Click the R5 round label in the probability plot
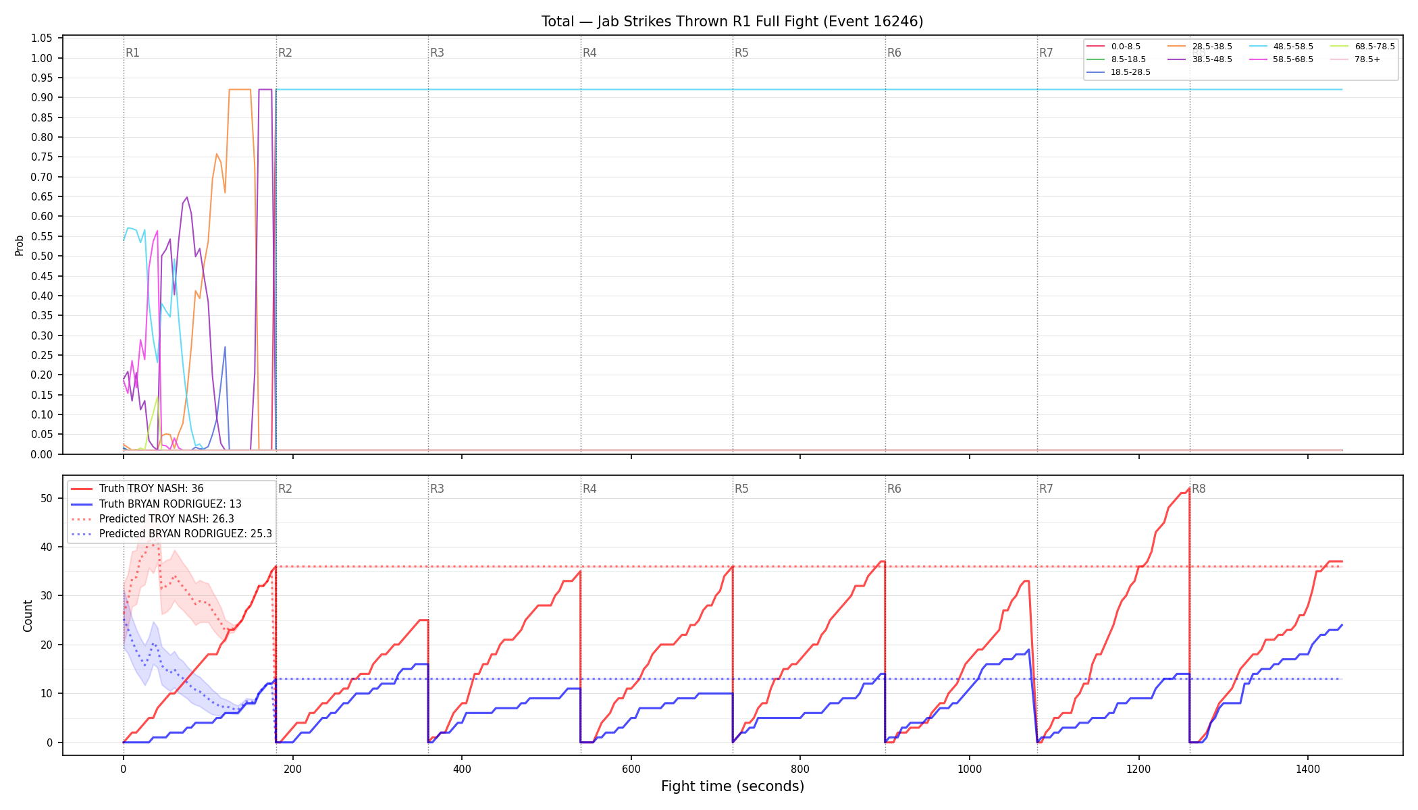 (x=741, y=53)
